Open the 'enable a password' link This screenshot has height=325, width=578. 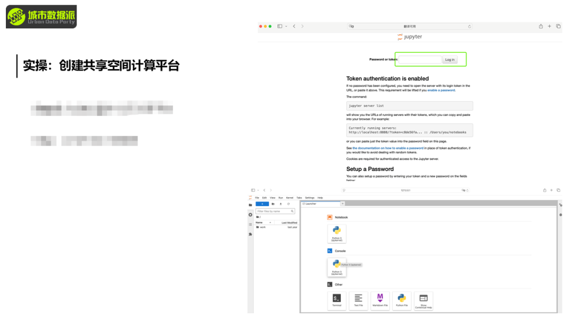click(441, 90)
